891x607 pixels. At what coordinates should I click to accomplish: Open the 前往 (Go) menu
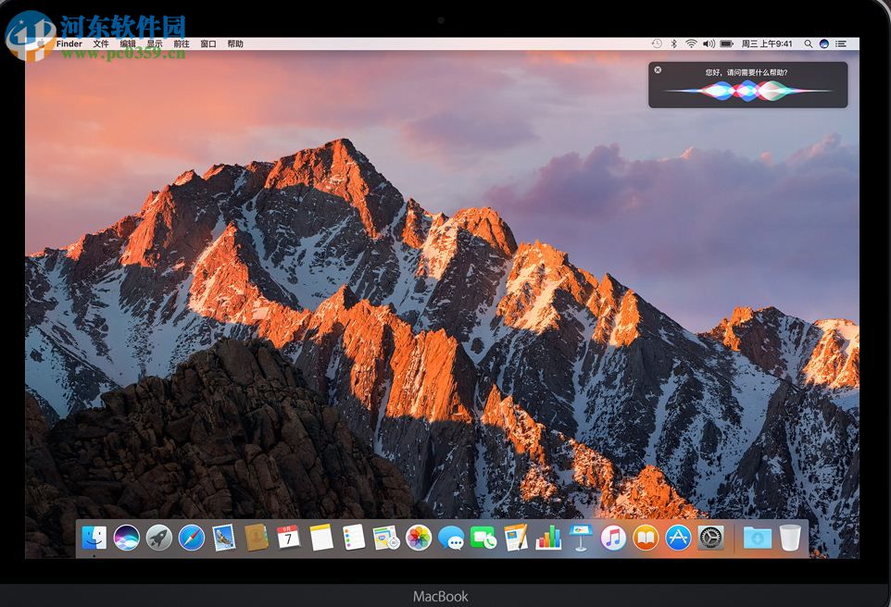[x=182, y=43]
